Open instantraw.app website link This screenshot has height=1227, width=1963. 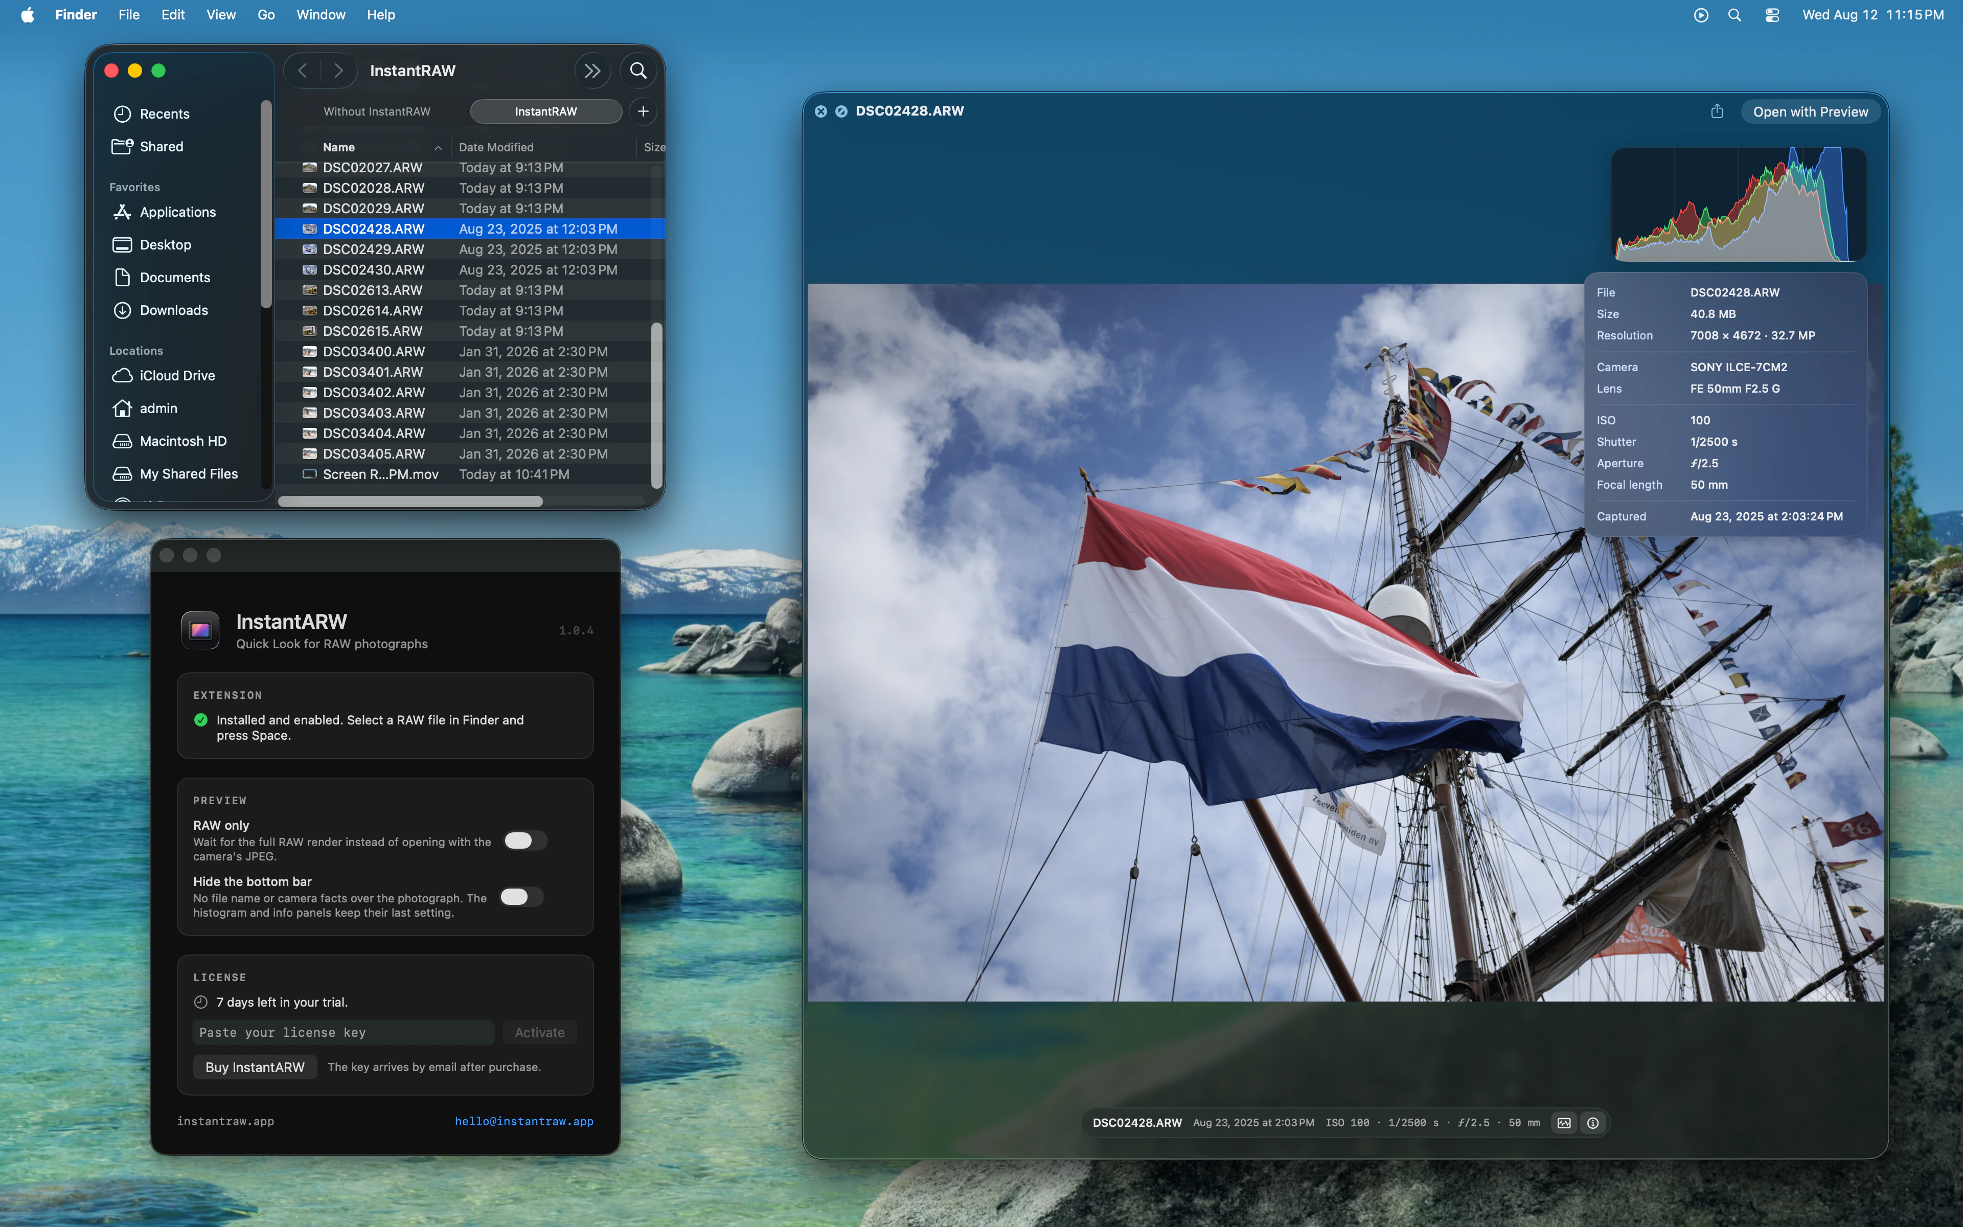225,1122
